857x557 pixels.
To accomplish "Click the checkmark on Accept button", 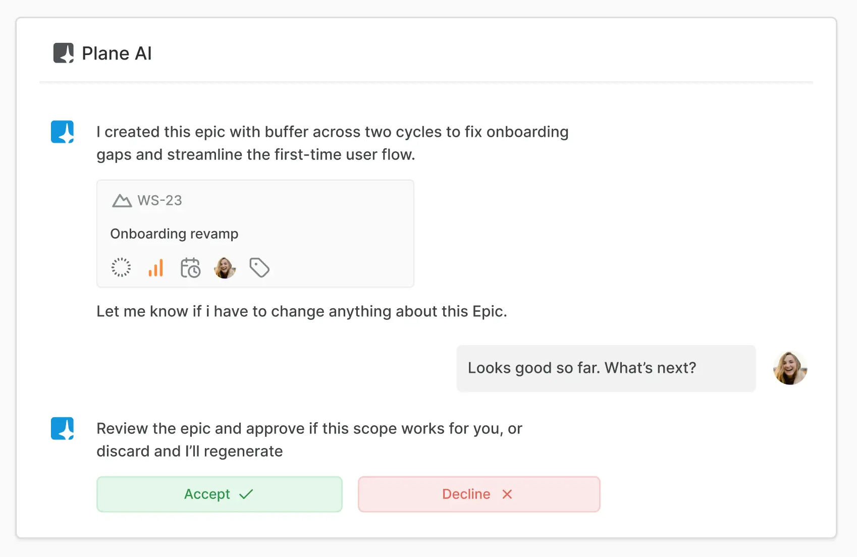I will coord(246,494).
